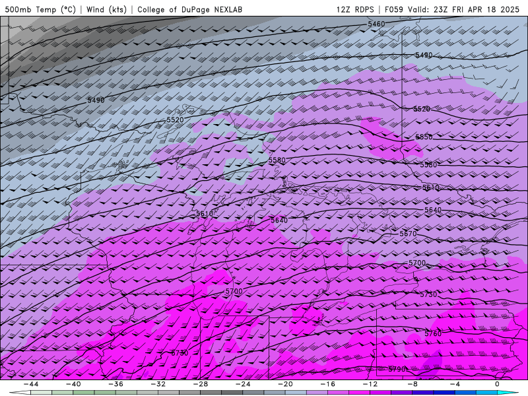This screenshot has width=528, height=396.
Task: Select the -24 colorbar tick label
Action: tap(243, 384)
